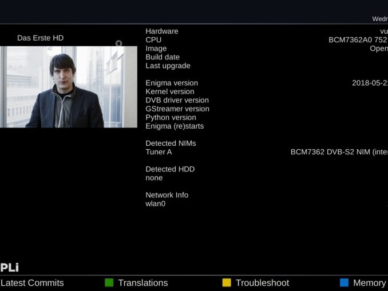The image size is (388, 291).
Task: Click the Open image value text
Action: click(x=379, y=49)
